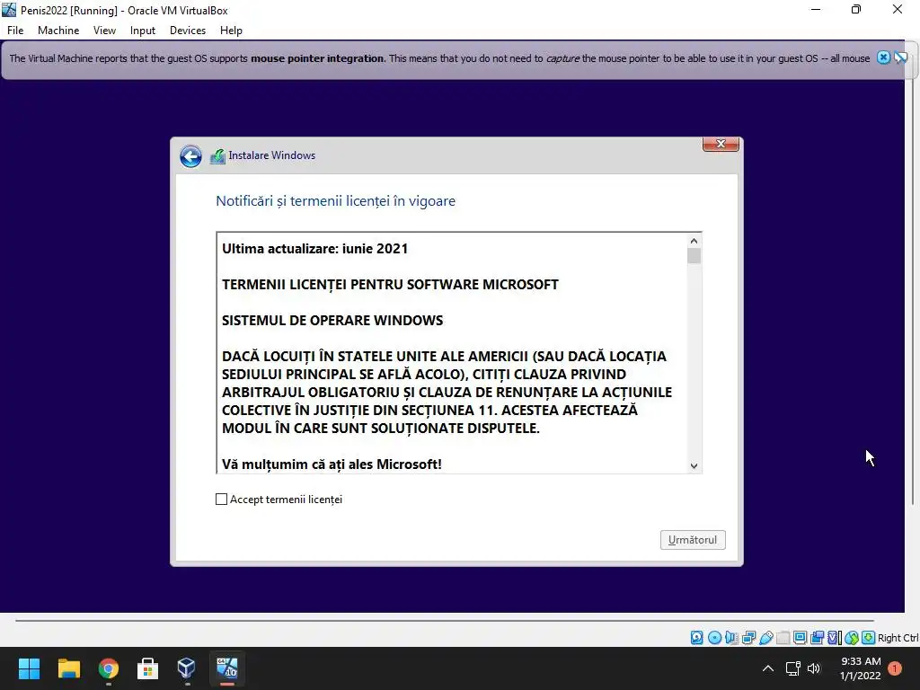
Task: Open the Help menu
Action: point(231,31)
